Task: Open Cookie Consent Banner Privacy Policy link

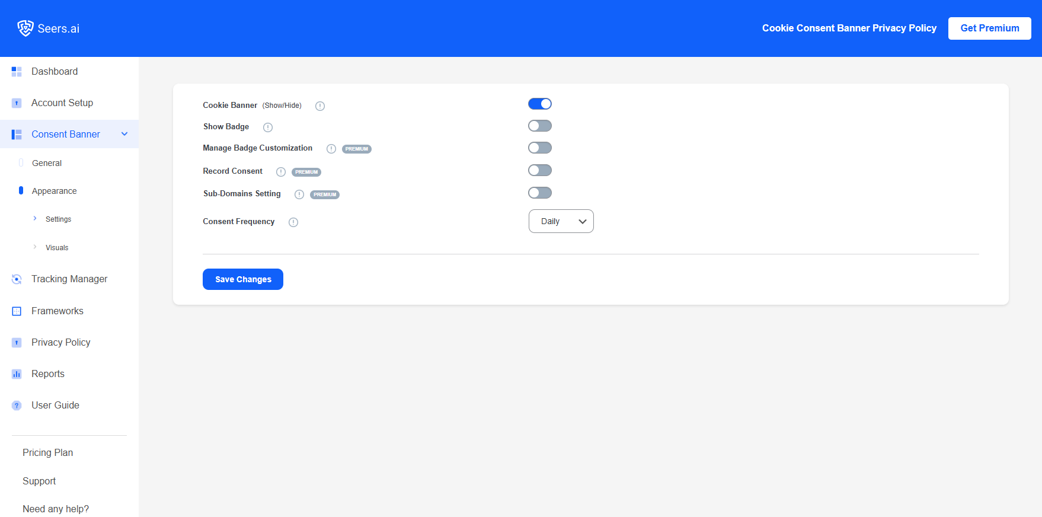Action: (x=849, y=28)
